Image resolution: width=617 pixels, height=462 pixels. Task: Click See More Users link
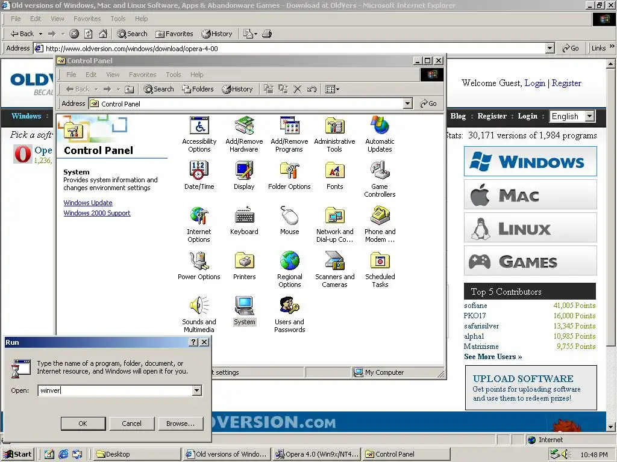click(493, 357)
